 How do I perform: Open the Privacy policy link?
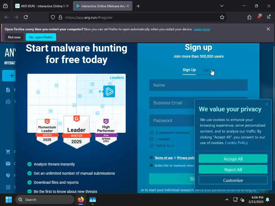point(186,158)
